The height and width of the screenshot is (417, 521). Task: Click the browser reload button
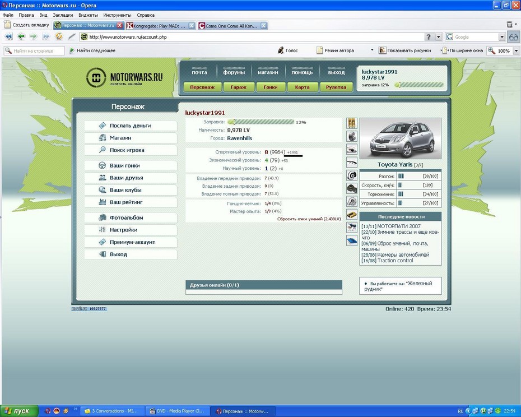tap(59, 36)
